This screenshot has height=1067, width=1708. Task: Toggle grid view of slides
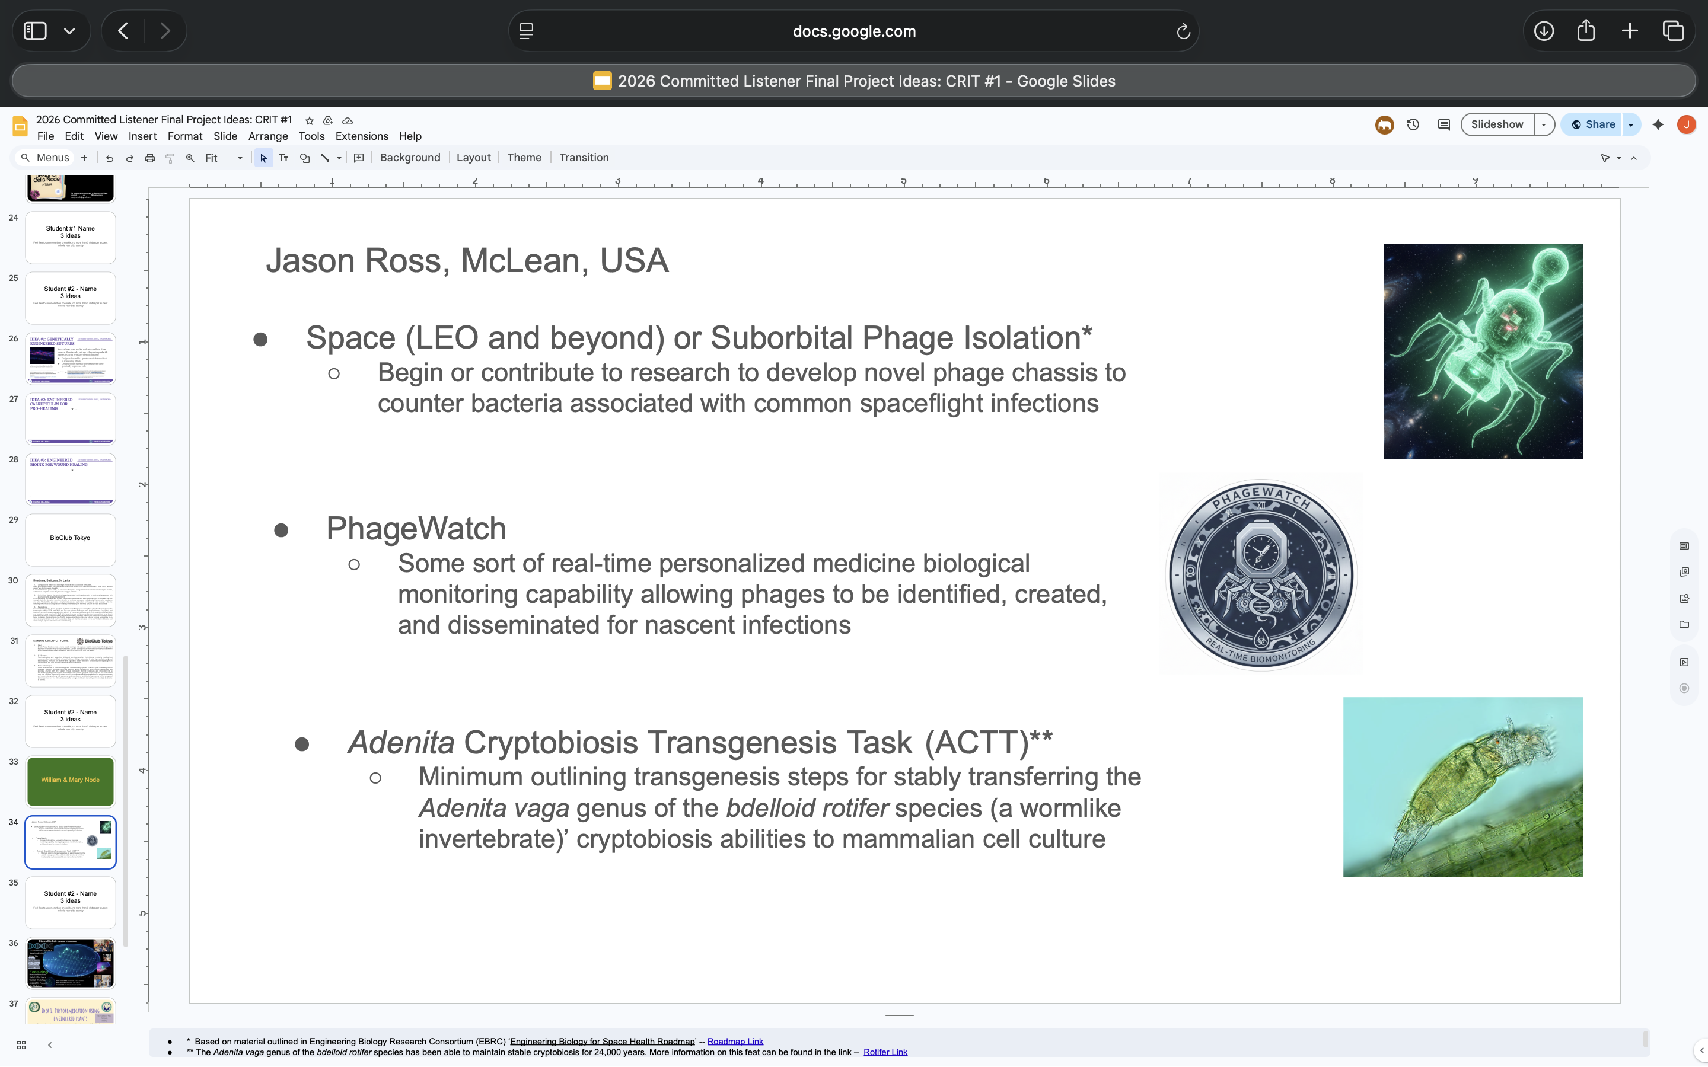[x=21, y=1045]
